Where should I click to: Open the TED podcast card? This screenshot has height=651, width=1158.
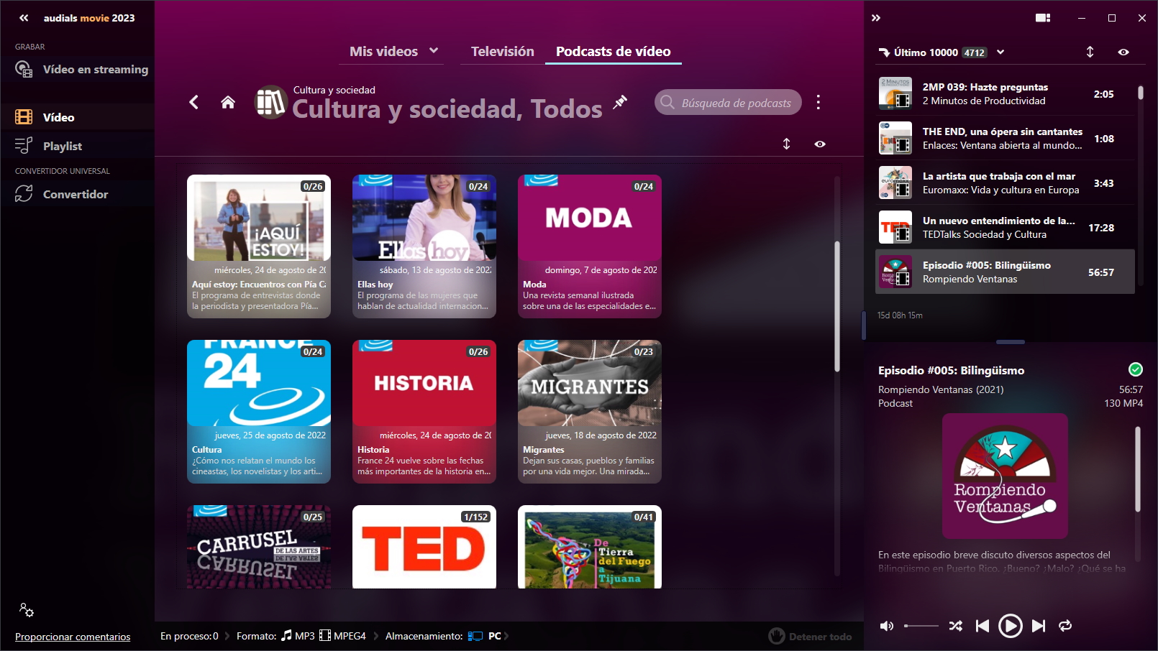[424, 547]
